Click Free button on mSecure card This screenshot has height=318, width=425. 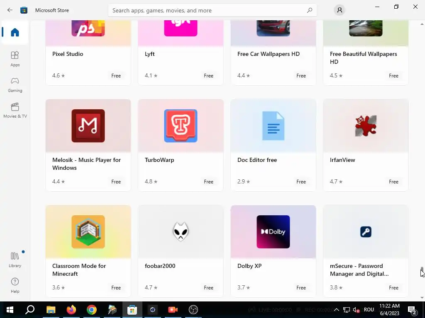tap(393, 288)
